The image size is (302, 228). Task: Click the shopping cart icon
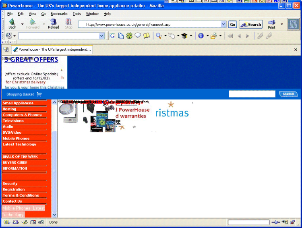pyautogui.click(x=39, y=94)
